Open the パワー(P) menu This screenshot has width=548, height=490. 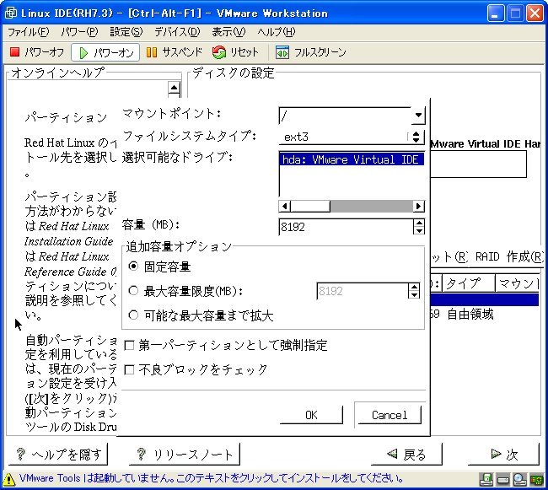(79, 32)
